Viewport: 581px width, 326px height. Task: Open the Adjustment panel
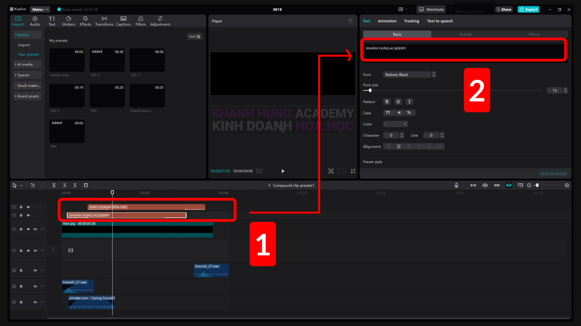[x=160, y=21]
